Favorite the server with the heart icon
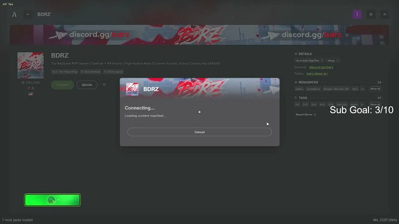The image size is (399, 224). coord(104,85)
